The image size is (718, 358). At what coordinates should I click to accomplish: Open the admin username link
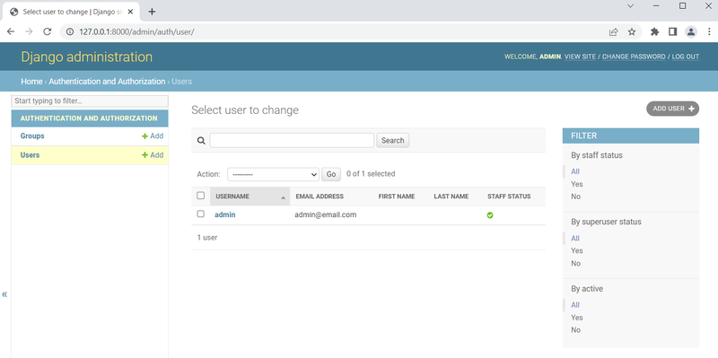coord(225,214)
